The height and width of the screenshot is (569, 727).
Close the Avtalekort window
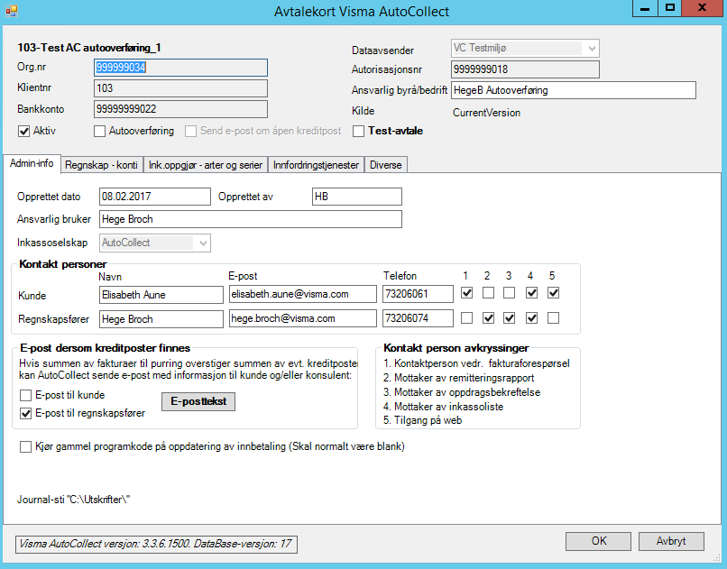click(x=702, y=8)
